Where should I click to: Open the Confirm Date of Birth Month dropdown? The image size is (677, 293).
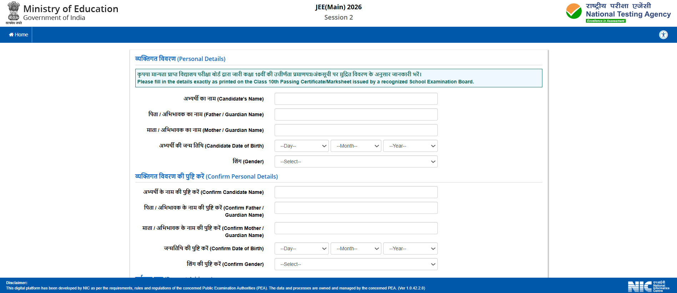pyautogui.click(x=356, y=248)
